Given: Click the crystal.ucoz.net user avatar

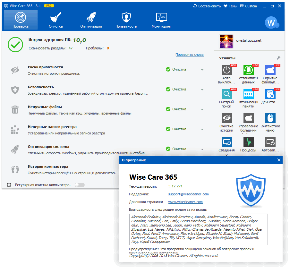Looking at the screenshot, I should pos(226,41).
